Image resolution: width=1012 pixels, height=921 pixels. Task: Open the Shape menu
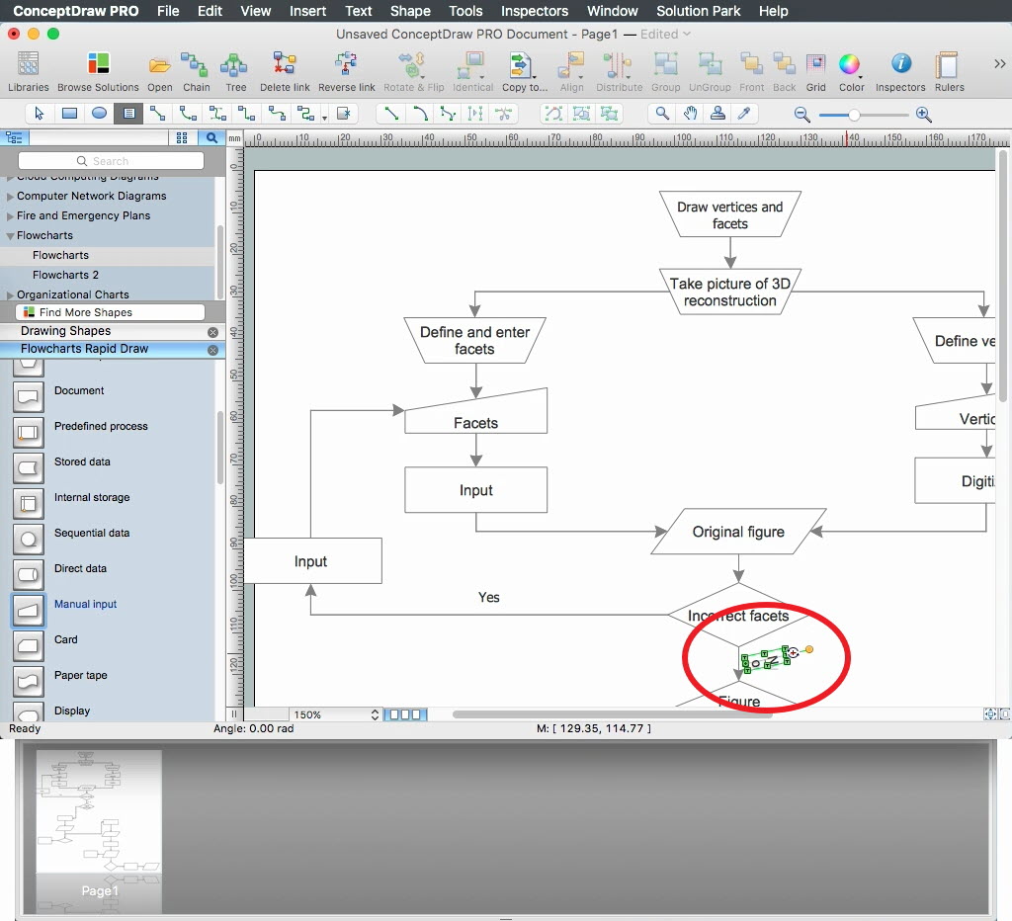(410, 11)
